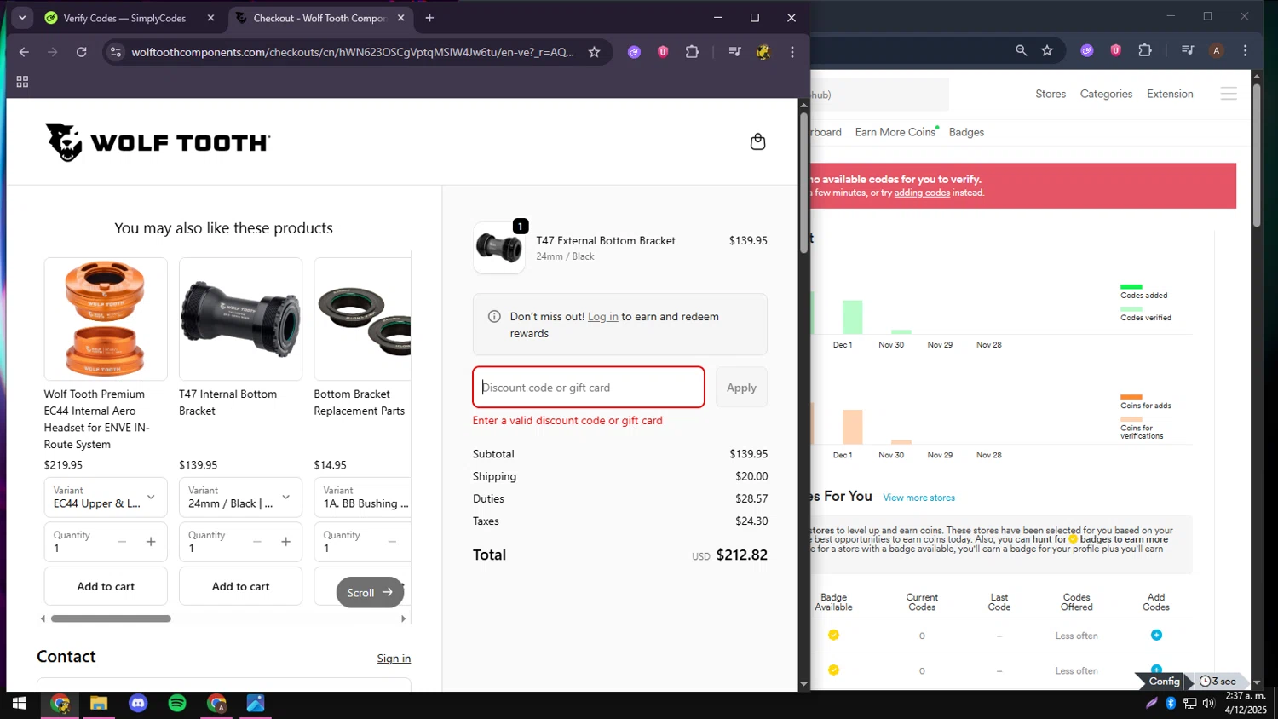This screenshot has height=719, width=1278.
Task: Reload the Wolf Tooth checkout page
Action: click(82, 52)
